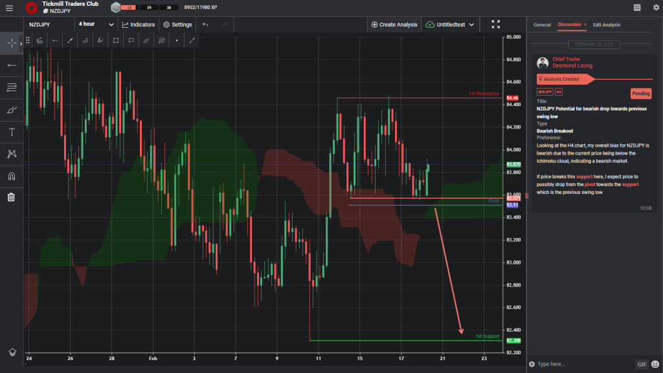663x373 pixels.
Task: Click the emoji icon in the message bar
Action: pyautogui.click(x=655, y=364)
